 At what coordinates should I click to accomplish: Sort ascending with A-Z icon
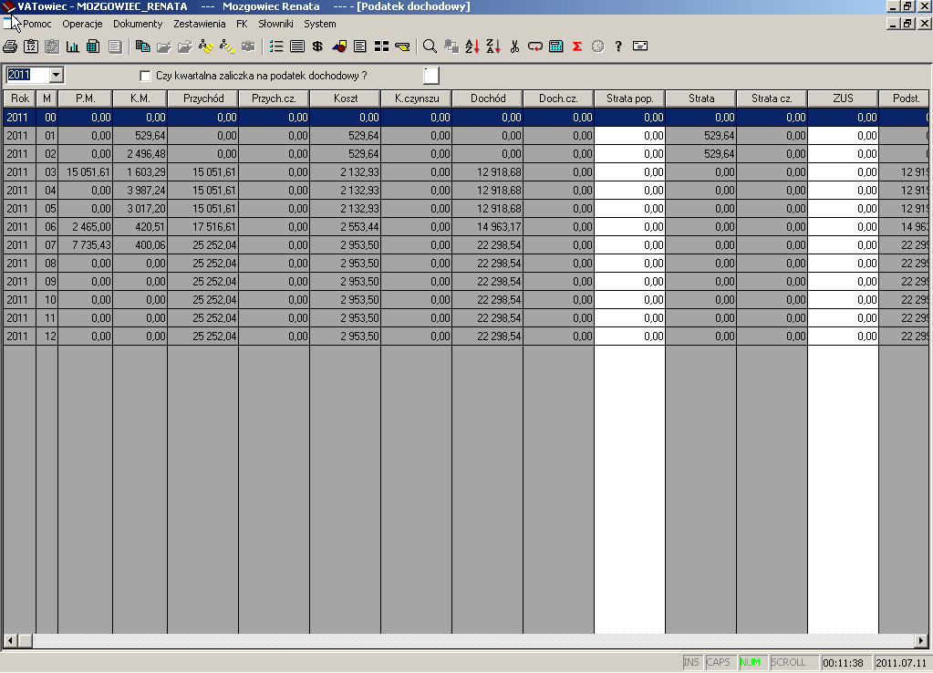472,47
